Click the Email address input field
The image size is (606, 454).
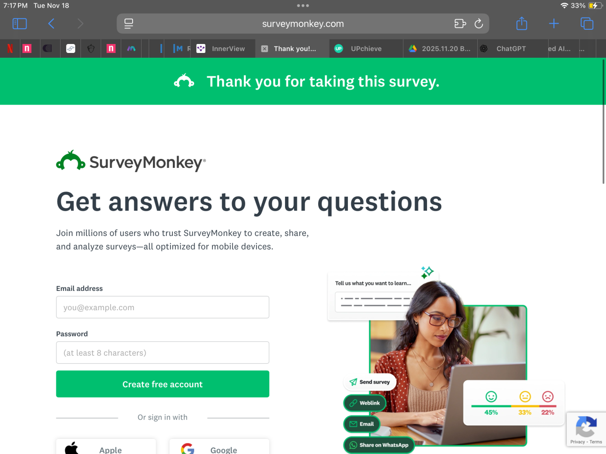click(x=163, y=307)
